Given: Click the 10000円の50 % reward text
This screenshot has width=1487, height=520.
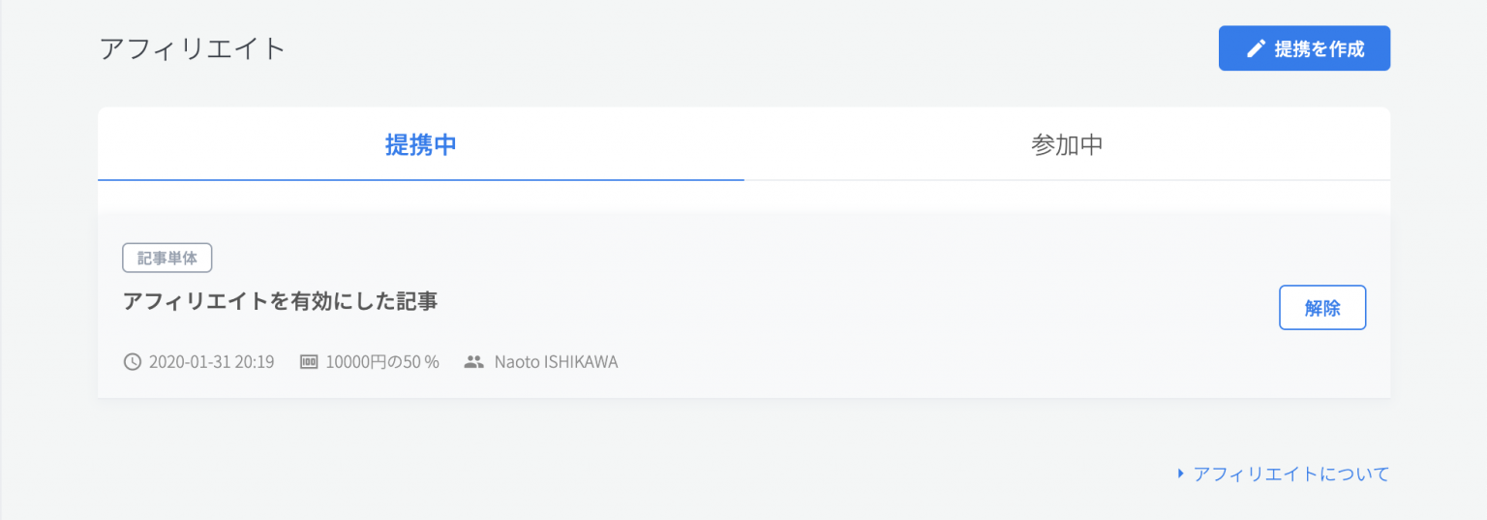Looking at the screenshot, I should tap(382, 362).
